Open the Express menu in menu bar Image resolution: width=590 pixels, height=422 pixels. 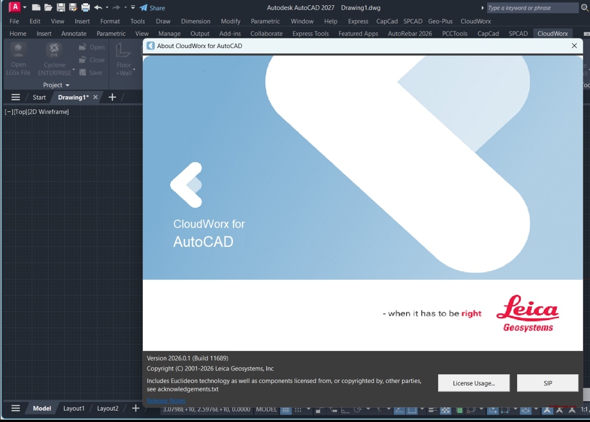(x=358, y=21)
